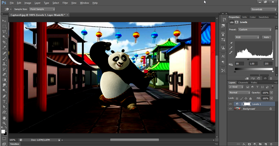279x146 pixels.
Task: Toggle Lock transparent pixels
Action: click(237, 98)
